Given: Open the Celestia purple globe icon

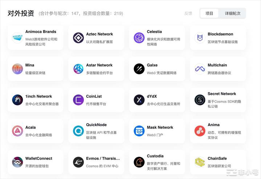Looking at the screenshot, I should (x=139, y=38).
